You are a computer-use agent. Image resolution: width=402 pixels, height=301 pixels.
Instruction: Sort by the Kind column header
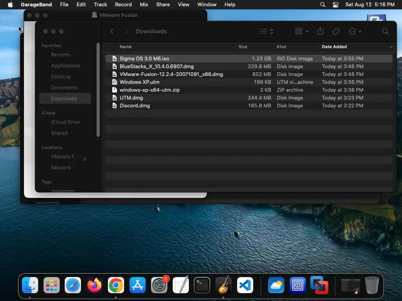click(281, 47)
